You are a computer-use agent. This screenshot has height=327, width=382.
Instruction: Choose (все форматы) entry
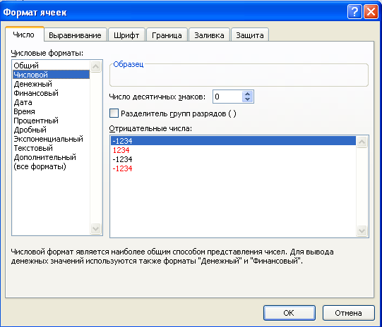click(51, 166)
